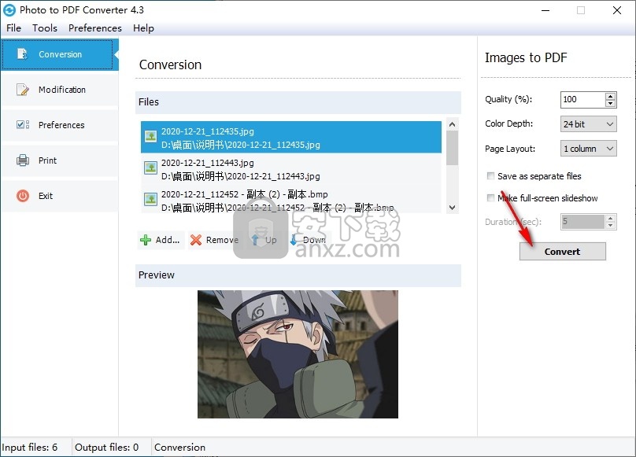Enable Save as separate files checkbox
Screen dimensions: 636x457
coord(491,176)
